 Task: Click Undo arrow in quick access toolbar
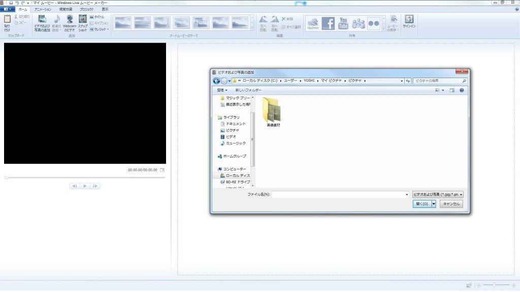click(17, 3)
